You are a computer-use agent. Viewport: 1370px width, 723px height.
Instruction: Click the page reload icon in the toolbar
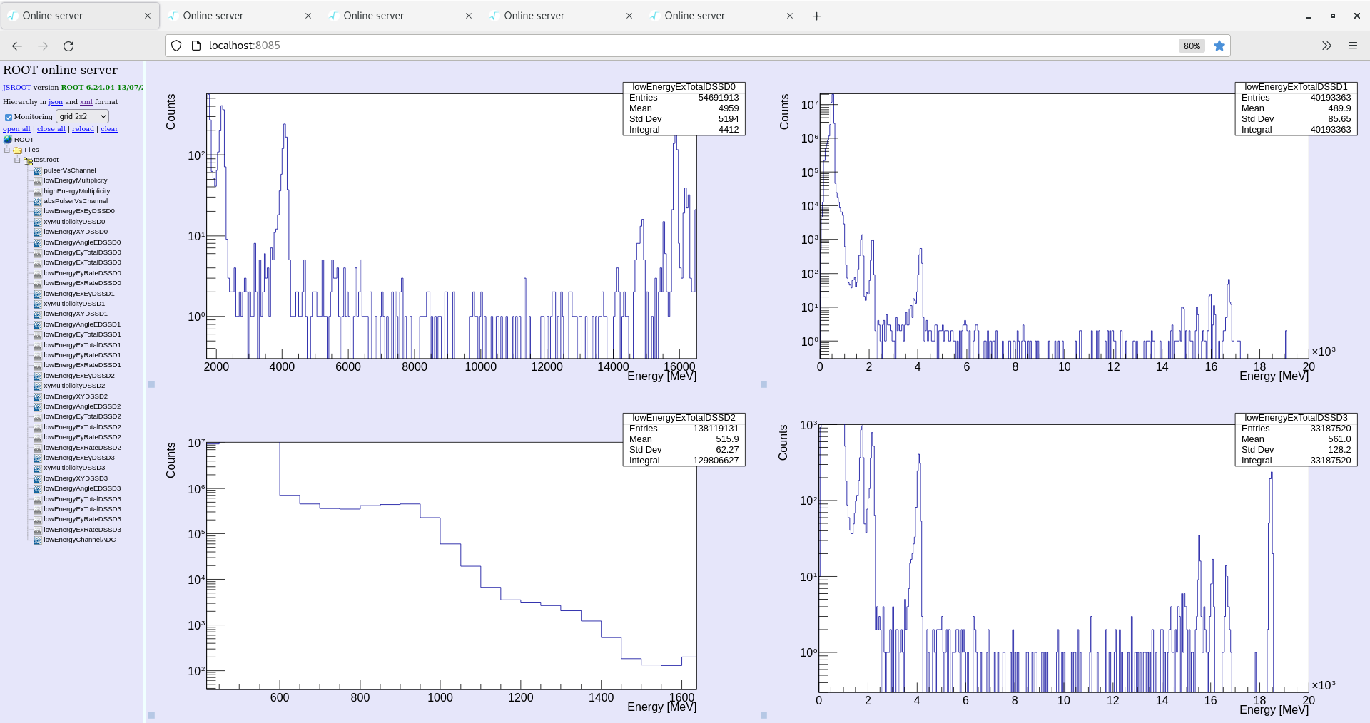[x=68, y=46]
